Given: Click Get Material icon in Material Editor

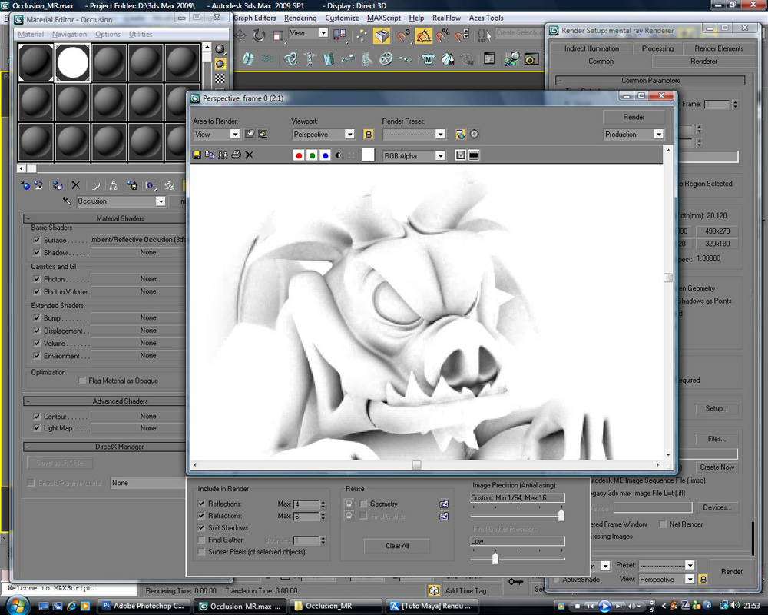Looking at the screenshot, I should click(x=25, y=185).
